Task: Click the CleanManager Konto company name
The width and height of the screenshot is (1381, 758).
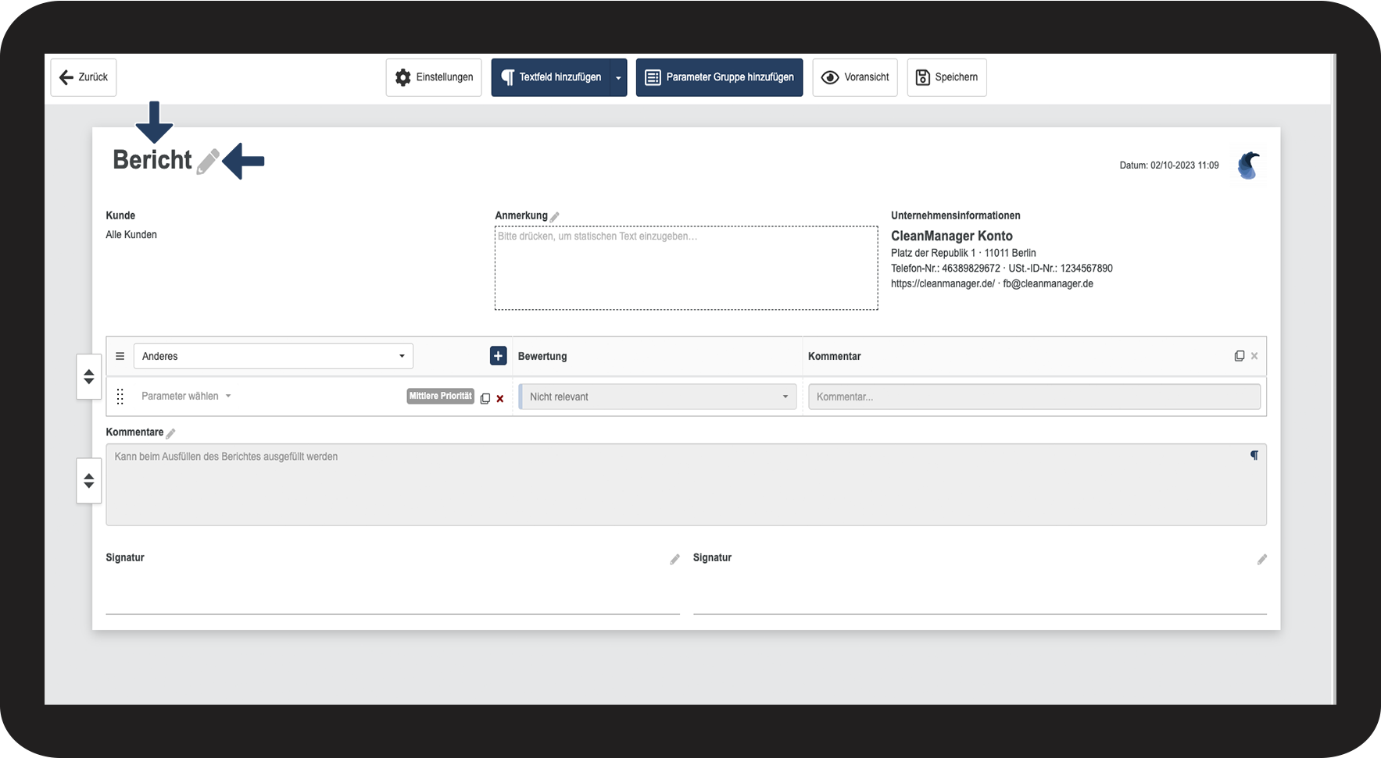Action: 952,236
